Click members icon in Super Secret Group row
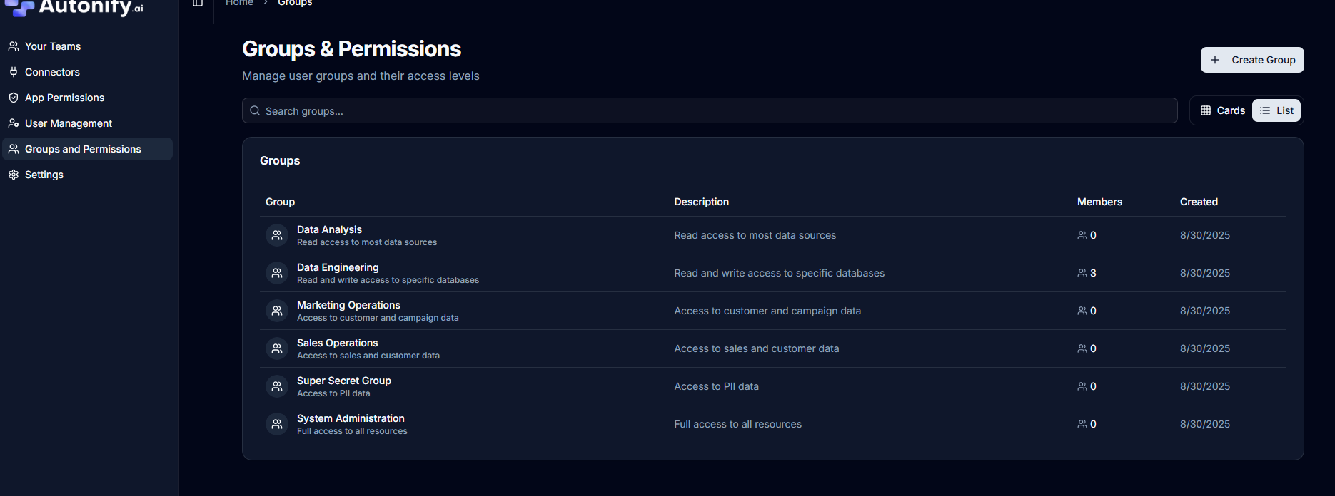The width and height of the screenshot is (1335, 496). [x=1082, y=386]
